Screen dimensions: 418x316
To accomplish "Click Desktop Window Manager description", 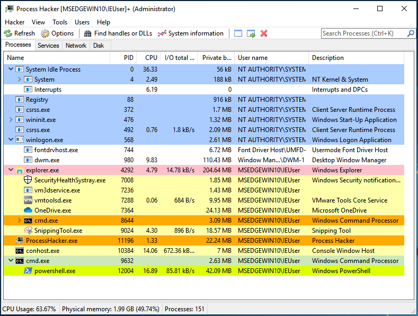I will tap(349, 160).
